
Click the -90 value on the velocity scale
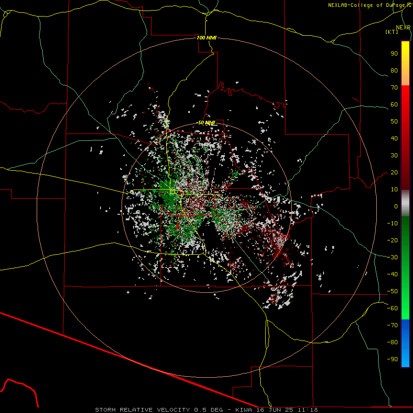pos(392,359)
